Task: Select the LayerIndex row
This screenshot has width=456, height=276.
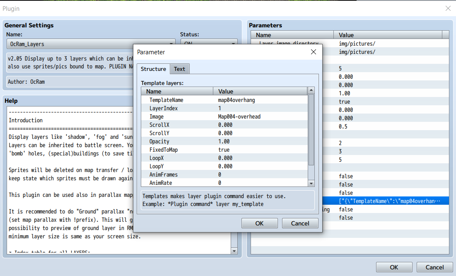Action: pos(224,108)
